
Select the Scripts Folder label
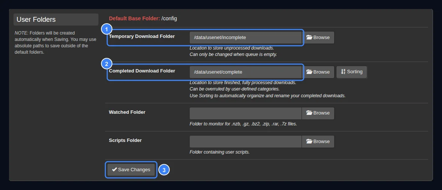click(125, 140)
